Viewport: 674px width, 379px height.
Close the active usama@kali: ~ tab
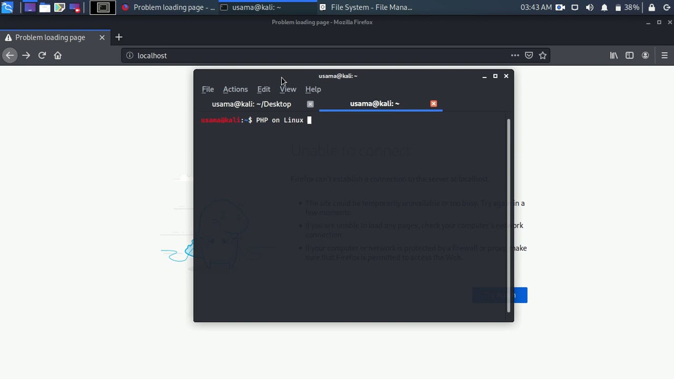tap(433, 104)
